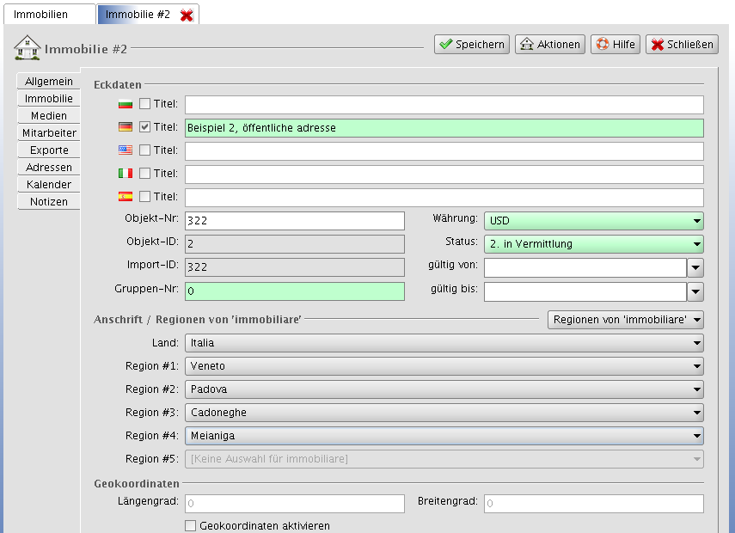Open the Aktionen menu button

pyautogui.click(x=550, y=45)
